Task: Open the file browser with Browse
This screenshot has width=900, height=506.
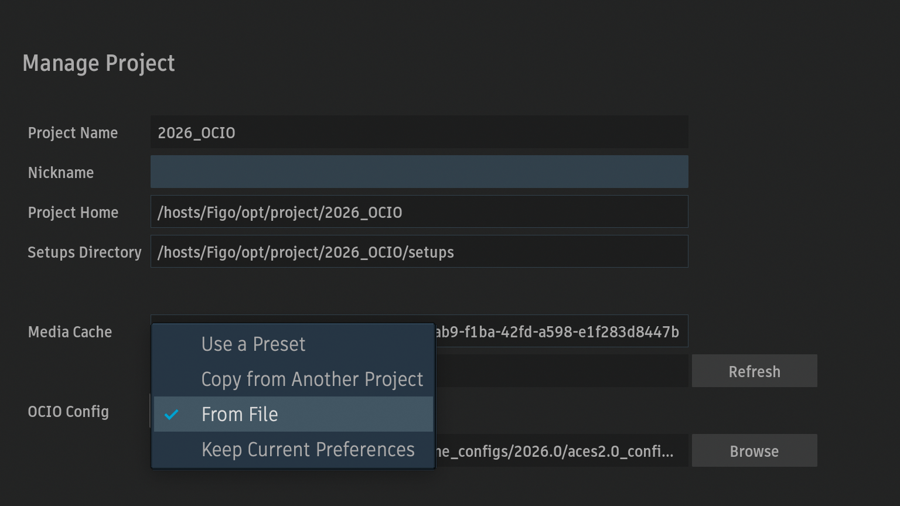Action: coord(754,450)
